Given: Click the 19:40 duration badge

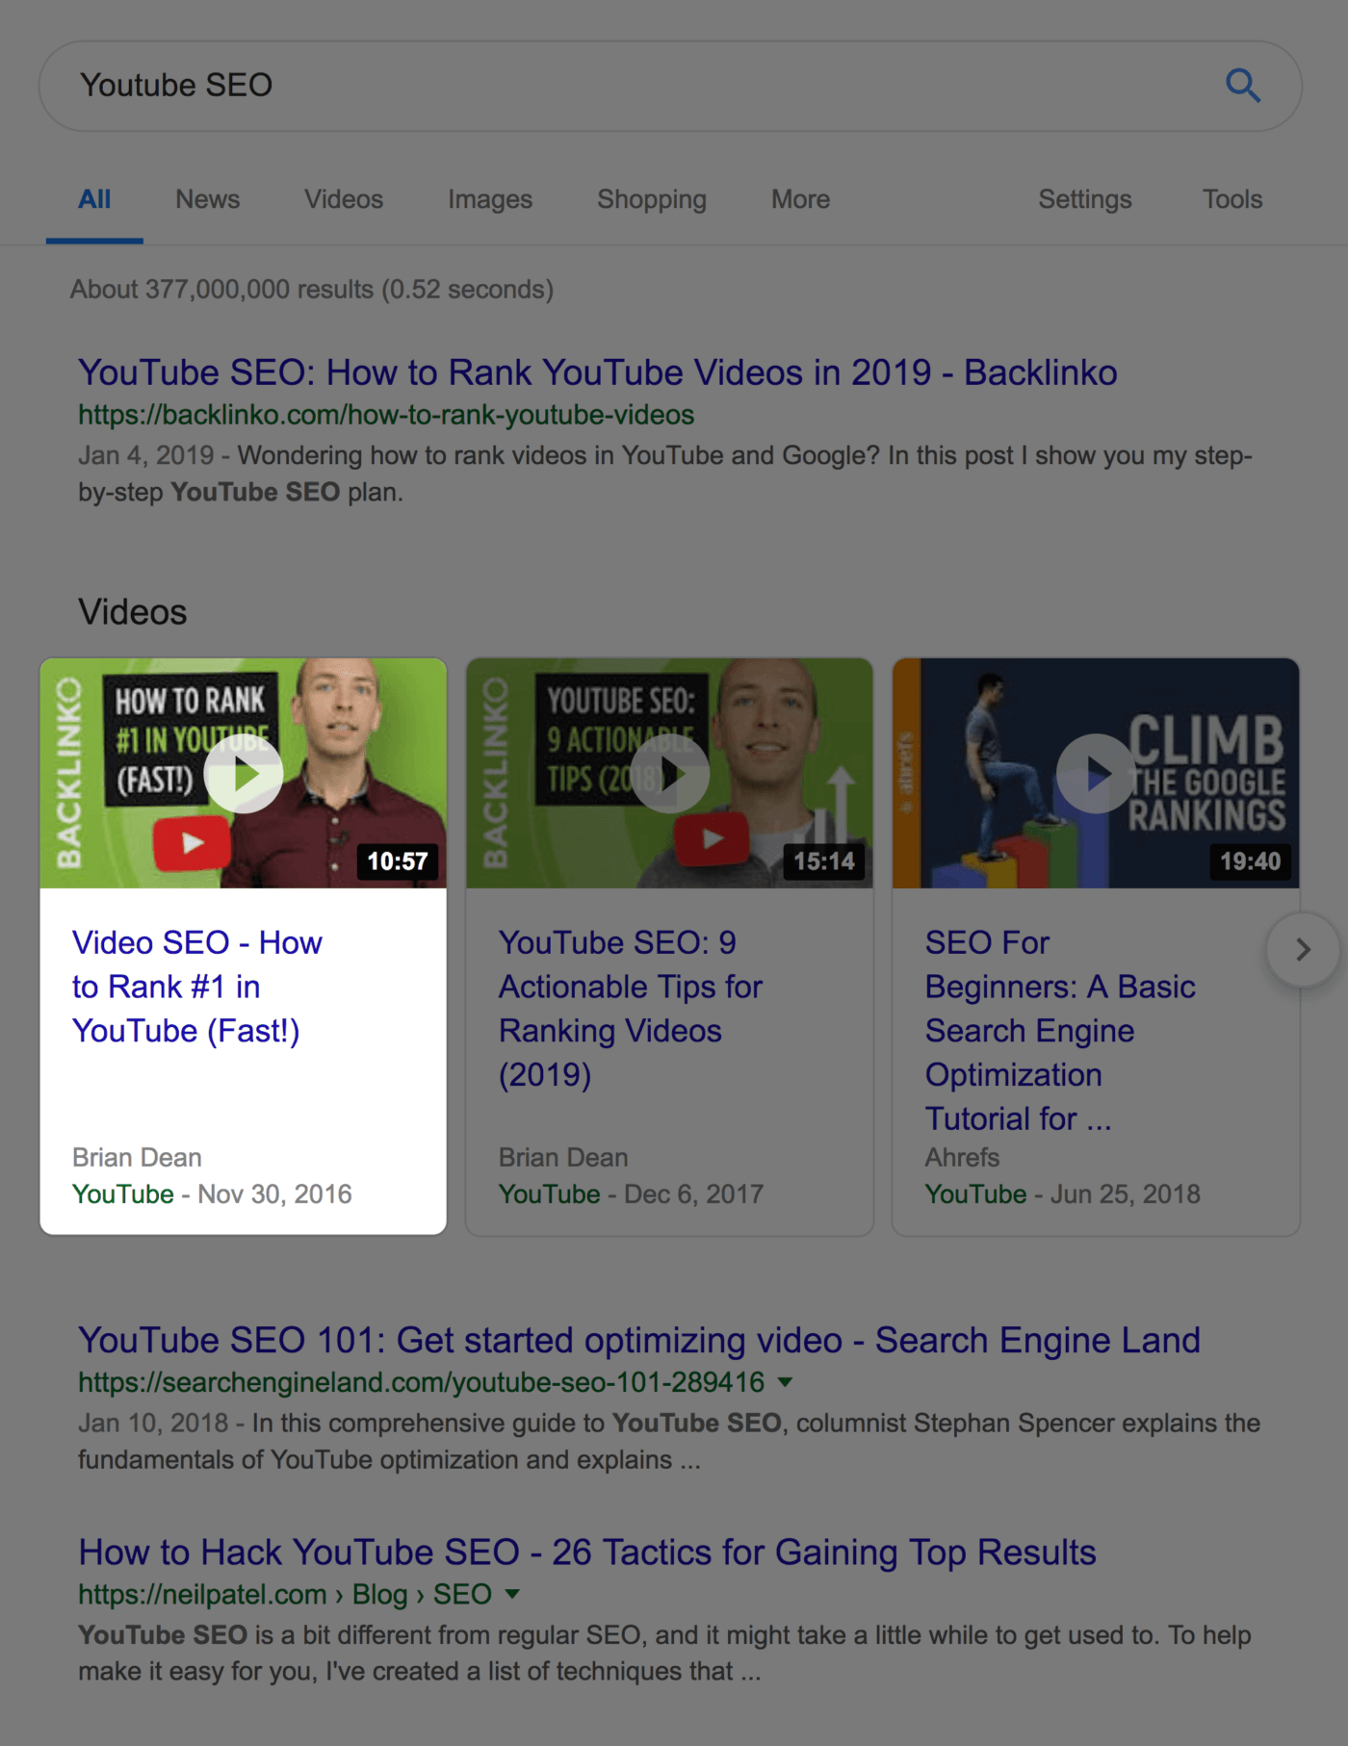Looking at the screenshot, I should coord(1250,860).
